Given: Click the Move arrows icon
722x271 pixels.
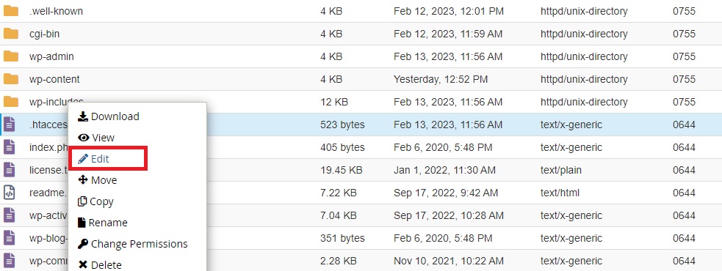Looking at the screenshot, I should 83,180.
